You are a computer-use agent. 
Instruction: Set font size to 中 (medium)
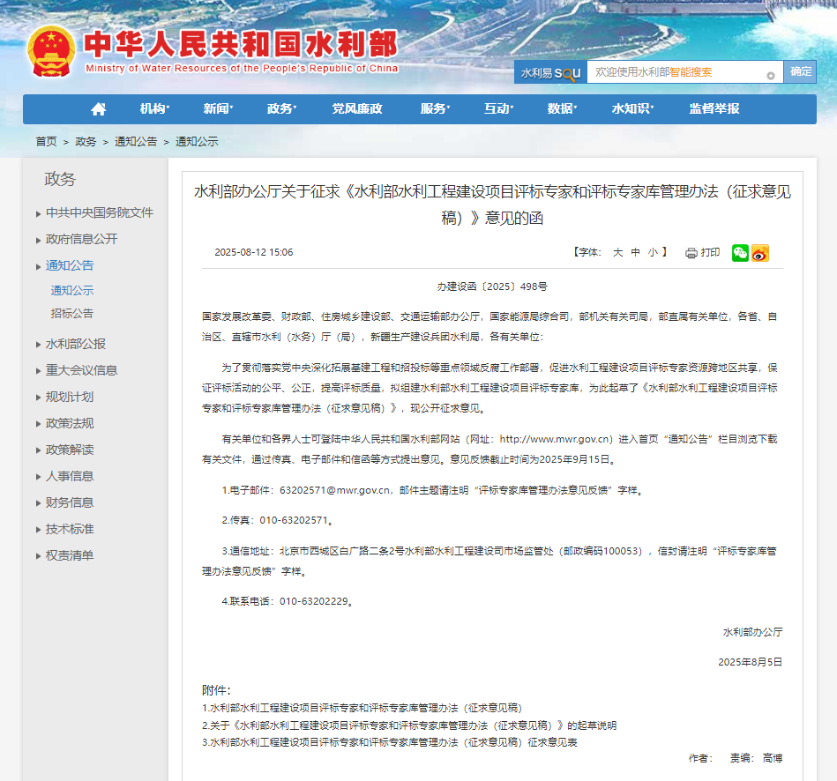point(636,253)
